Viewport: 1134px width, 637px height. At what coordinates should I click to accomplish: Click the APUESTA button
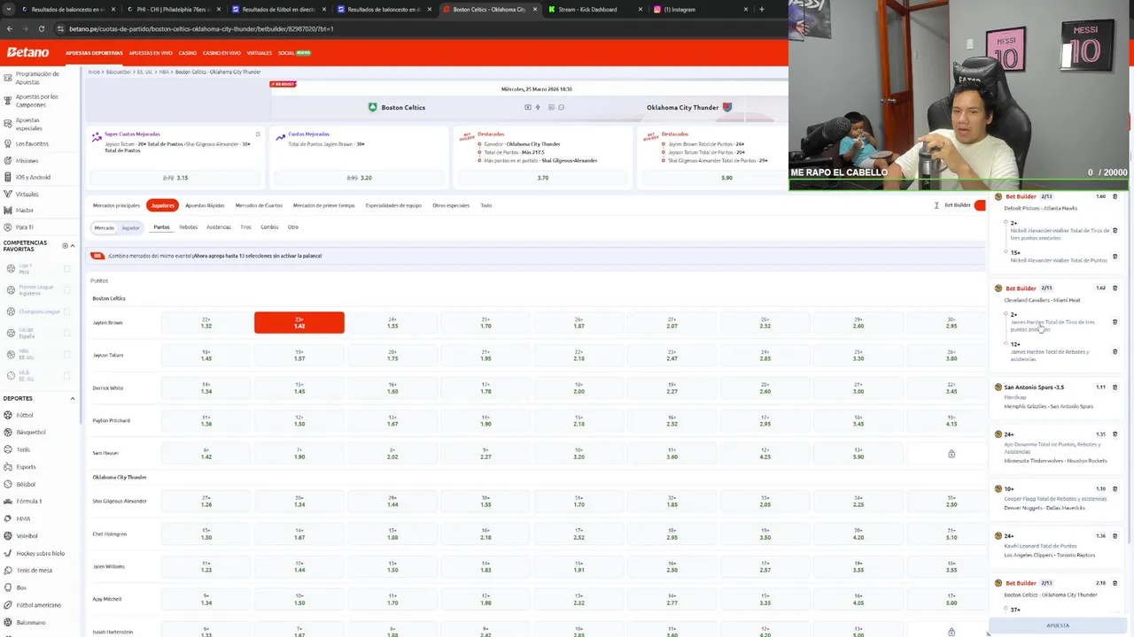(x=1058, y=625)
